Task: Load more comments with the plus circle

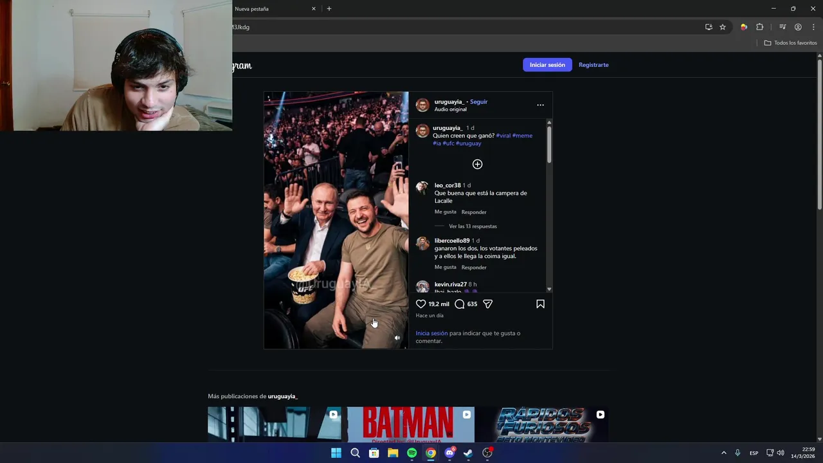Action: 477,164
